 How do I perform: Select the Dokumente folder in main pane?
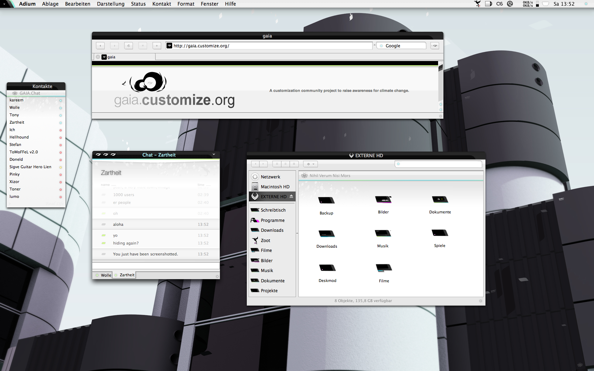[440, 200]
